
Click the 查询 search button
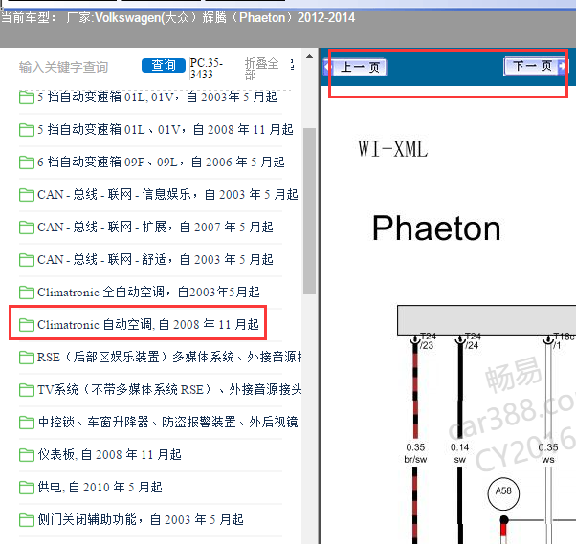164,66
